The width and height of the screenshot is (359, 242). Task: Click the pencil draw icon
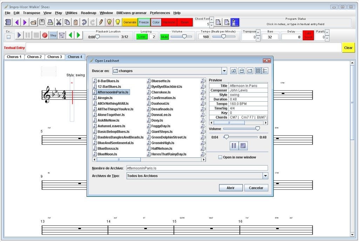click(x=101, y=22)
